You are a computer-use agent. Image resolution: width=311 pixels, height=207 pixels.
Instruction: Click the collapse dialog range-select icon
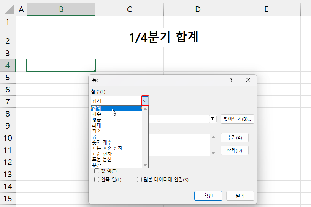coord(213,119)
